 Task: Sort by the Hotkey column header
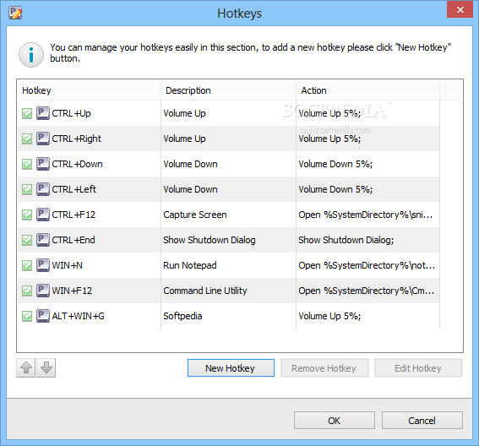pyautogui.click(x=89, y=90)
